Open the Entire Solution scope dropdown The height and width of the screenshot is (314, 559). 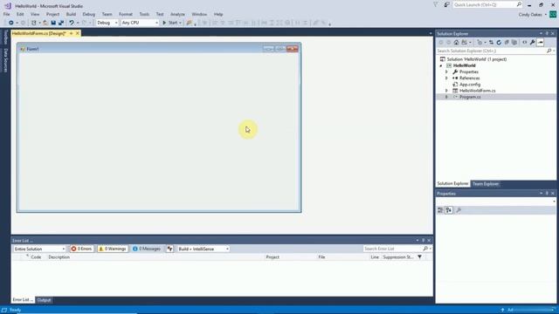point(39,249)
